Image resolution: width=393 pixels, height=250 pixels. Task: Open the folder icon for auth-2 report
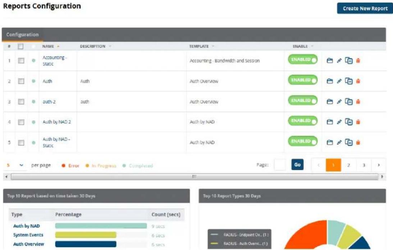click(330, 102)
